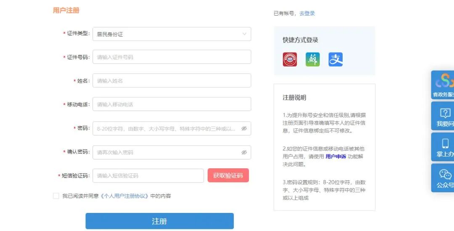Click the 移动电话 input field

(172, 104)
